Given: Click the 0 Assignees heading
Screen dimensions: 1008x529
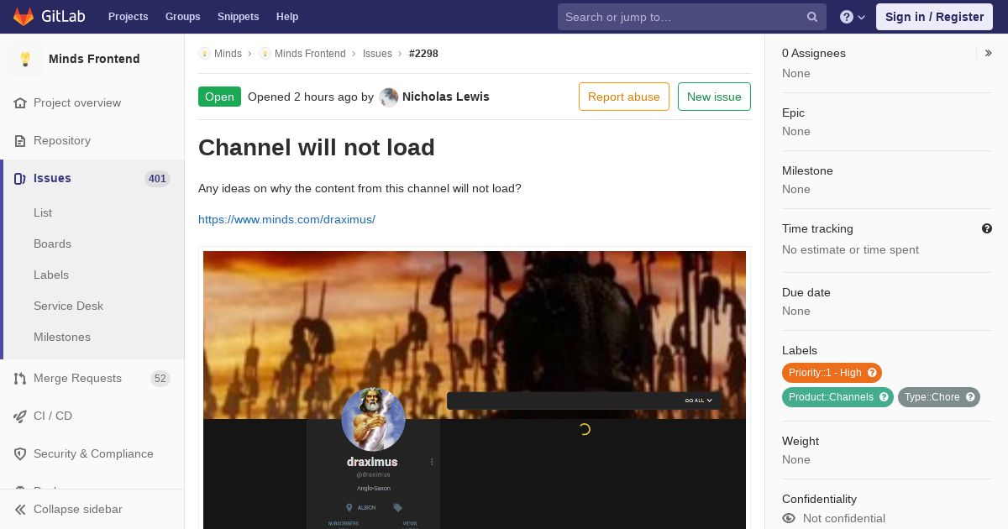Looking at the screenshot, I should (814, 53).
